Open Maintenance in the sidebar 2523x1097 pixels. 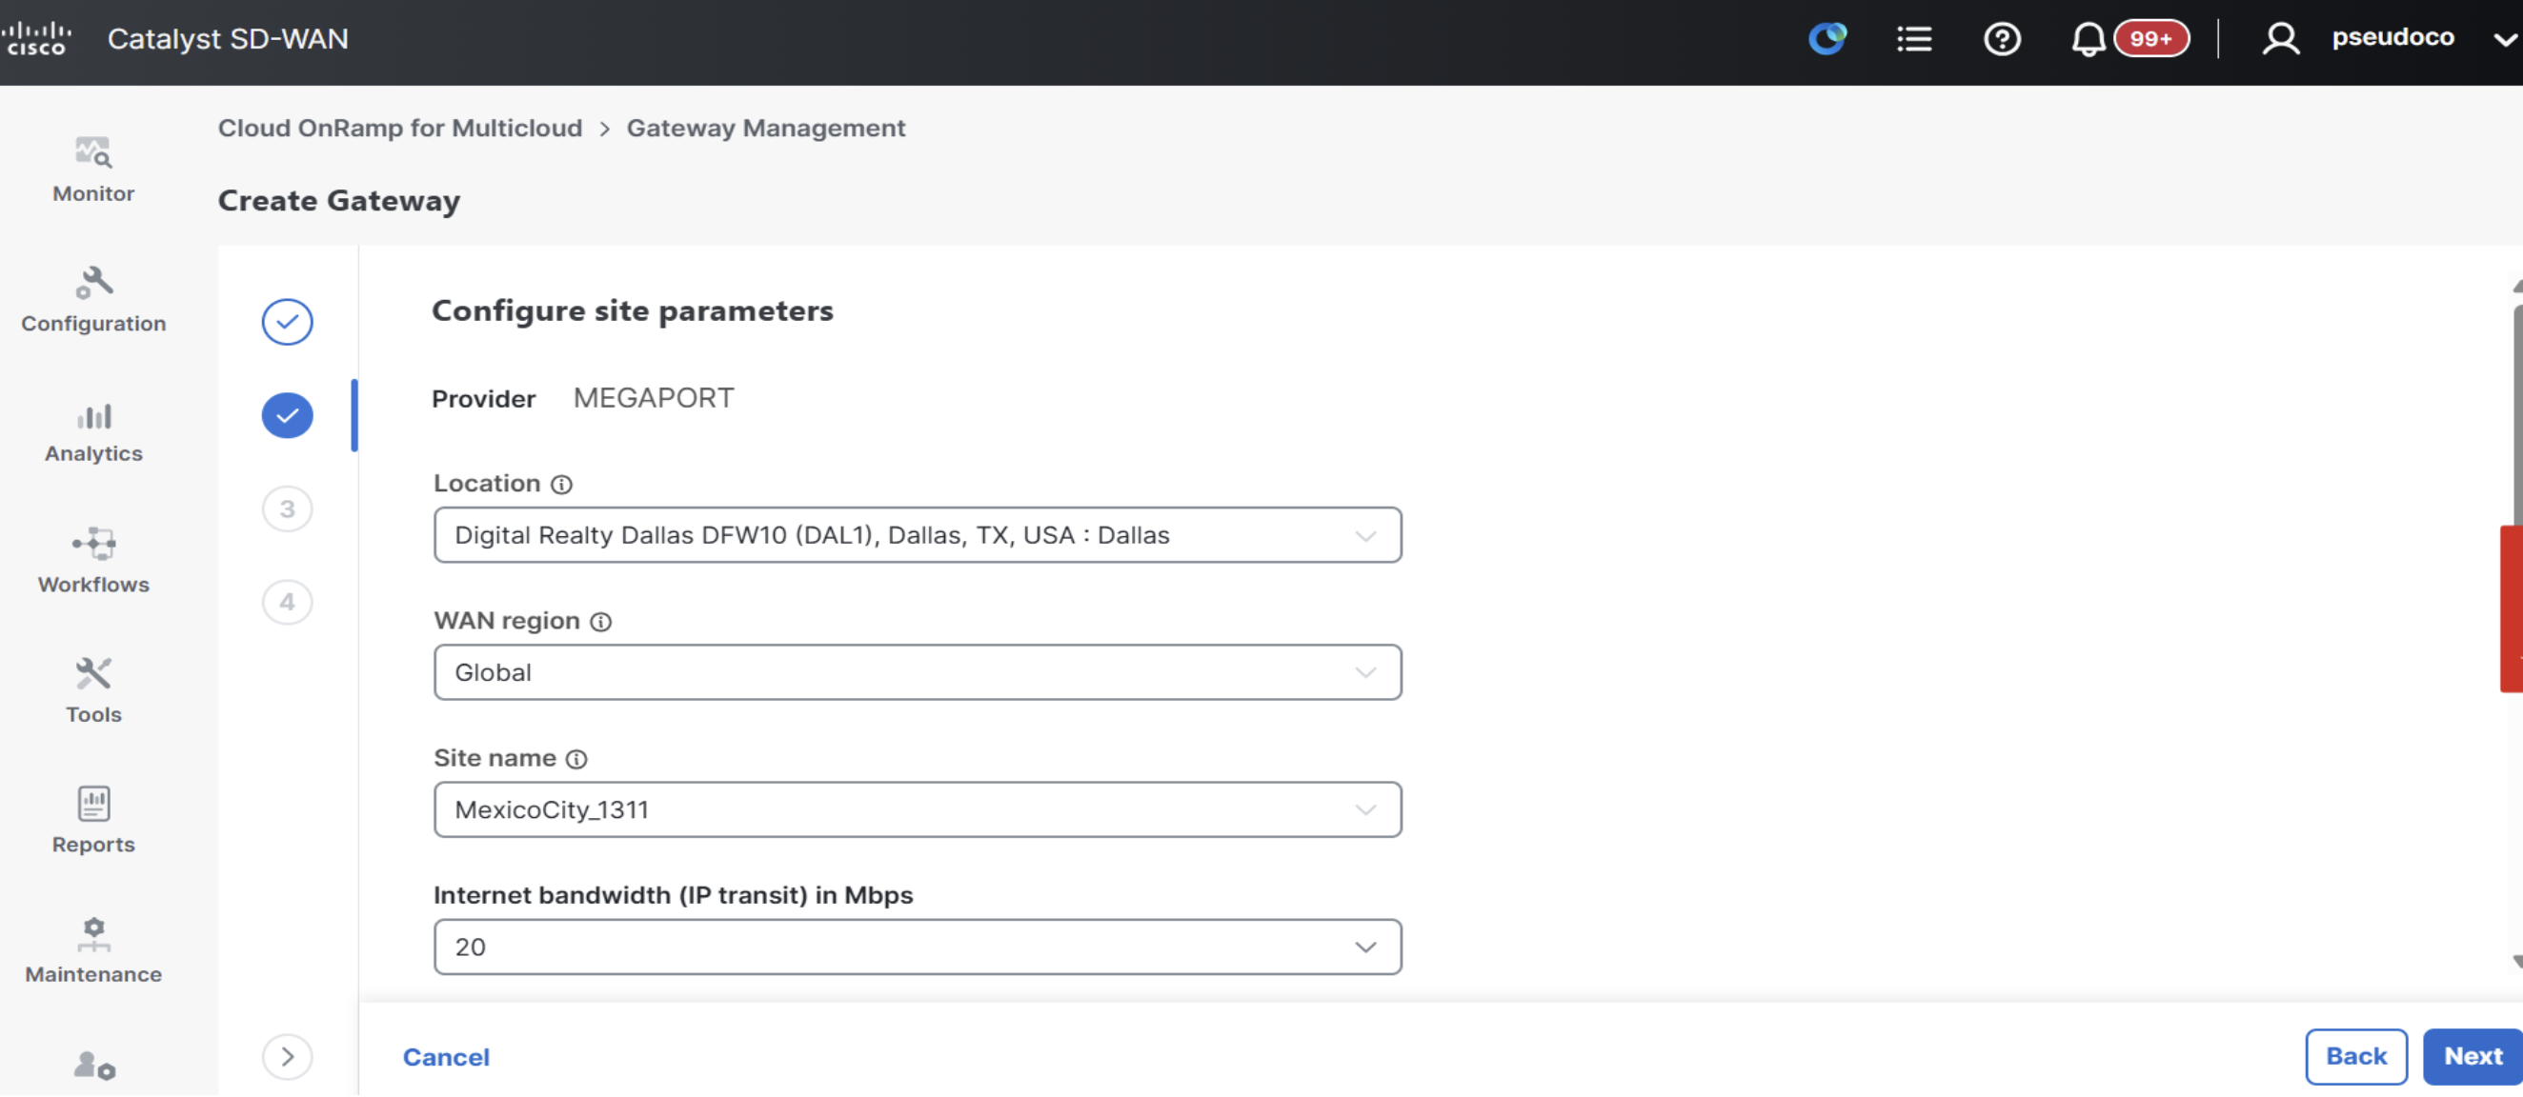[x=94, y=951]
